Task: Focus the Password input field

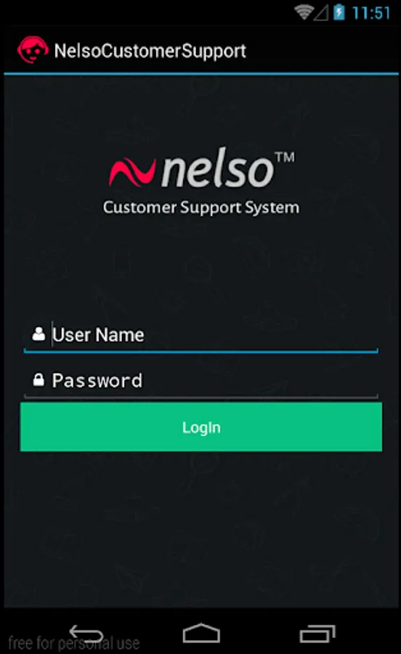Action: (201, 380)
